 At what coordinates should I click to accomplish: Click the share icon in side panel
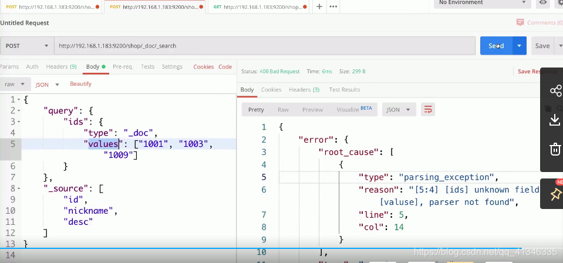pos(555,90)
